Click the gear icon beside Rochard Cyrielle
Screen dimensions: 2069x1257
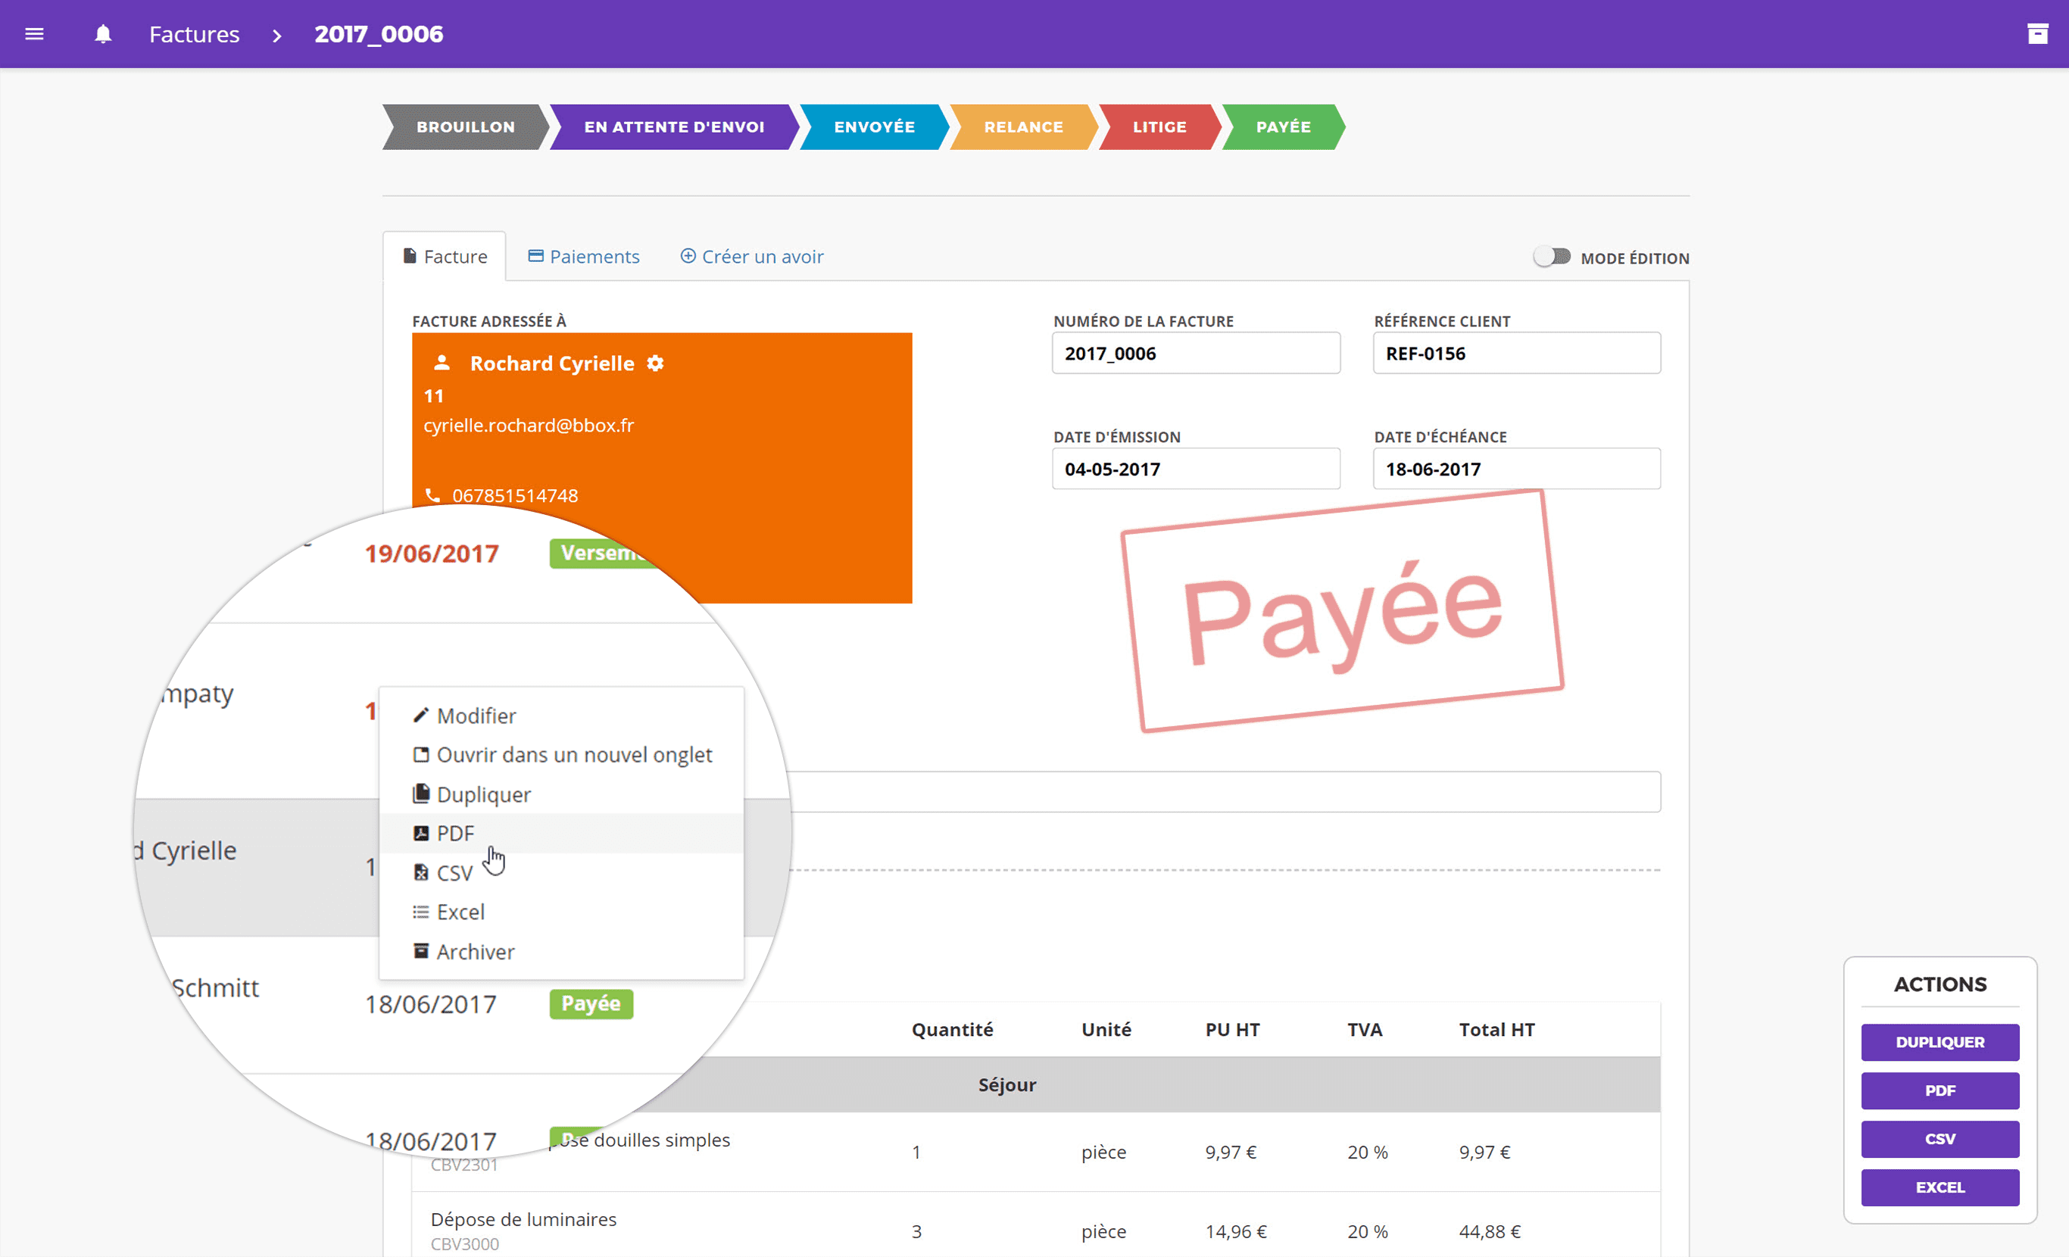(x=656, y=363)
